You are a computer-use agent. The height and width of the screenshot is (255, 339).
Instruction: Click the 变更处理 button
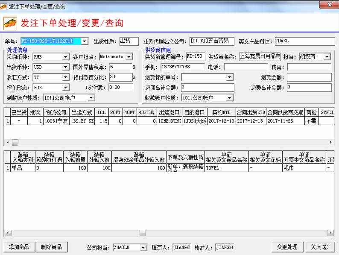[287, 247]
